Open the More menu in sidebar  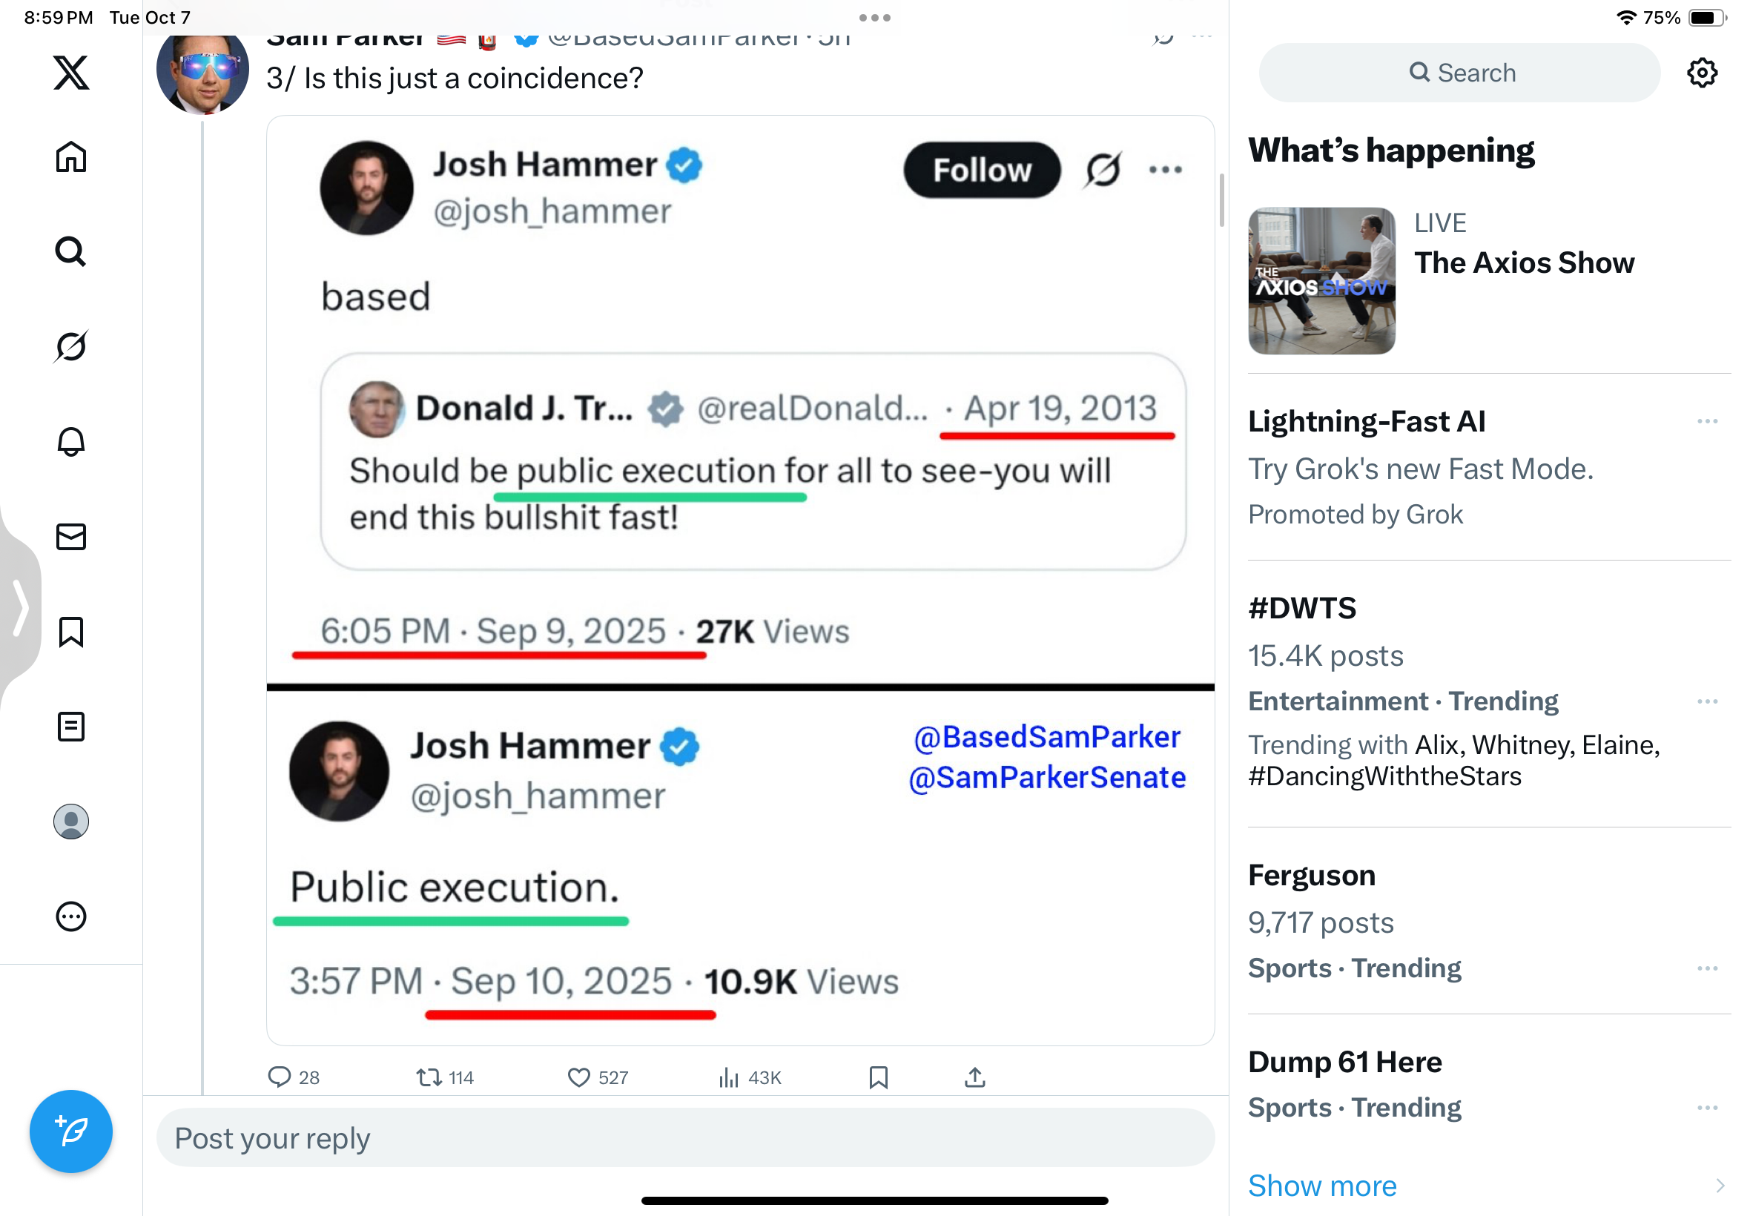(71, 916)
